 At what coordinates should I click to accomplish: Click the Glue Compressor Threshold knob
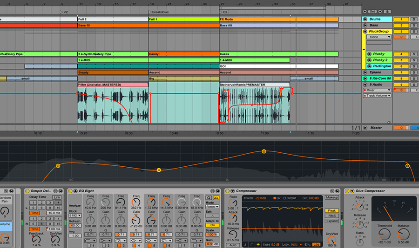click(384, 234)
